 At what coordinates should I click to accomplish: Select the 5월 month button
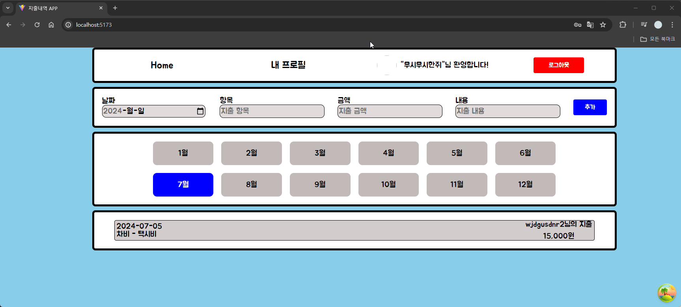coord(457,153)
